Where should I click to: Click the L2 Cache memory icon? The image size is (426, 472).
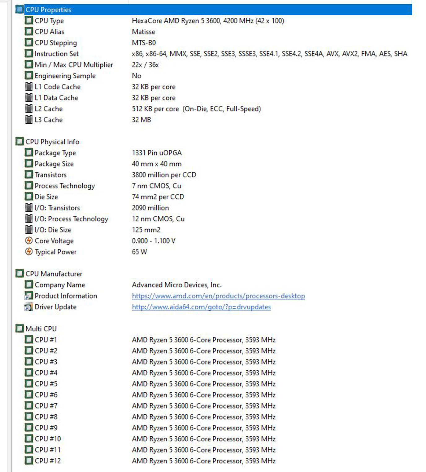pyautogui.click(x=29, y=108)
